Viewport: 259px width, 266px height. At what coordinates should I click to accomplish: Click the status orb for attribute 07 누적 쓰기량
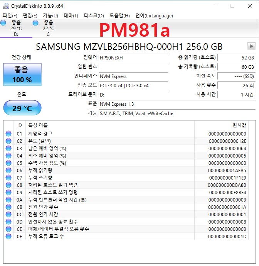click(x=8, y=178)
